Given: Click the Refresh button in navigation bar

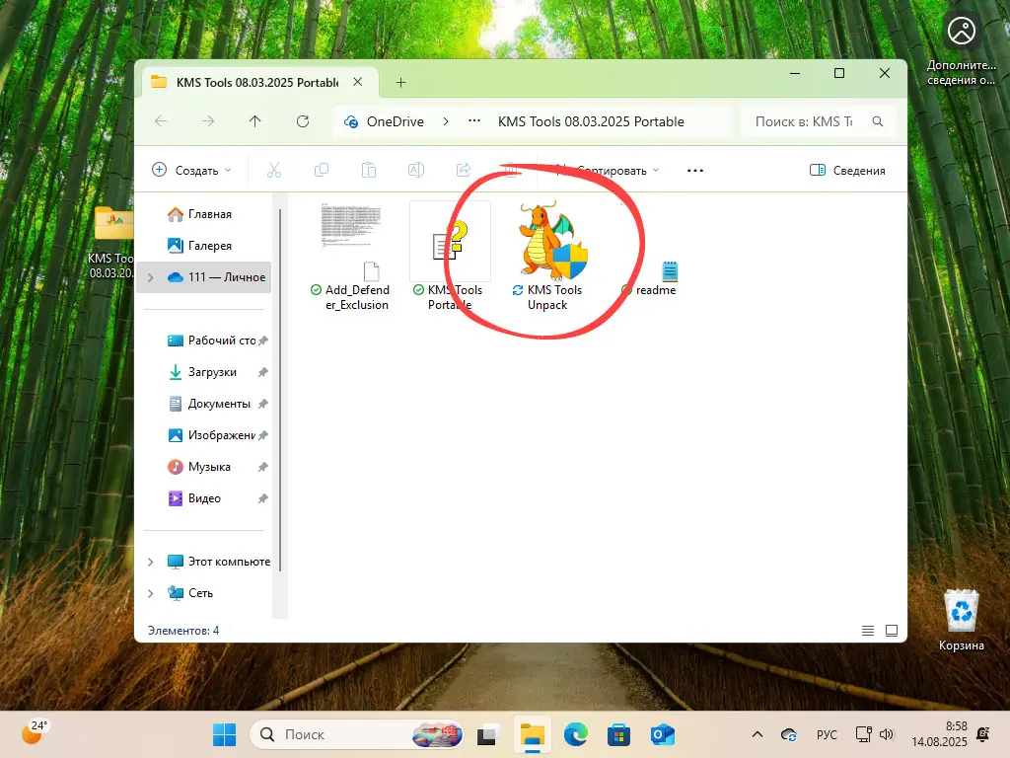Looking at the screenshot, I should (x=303, y=121).
